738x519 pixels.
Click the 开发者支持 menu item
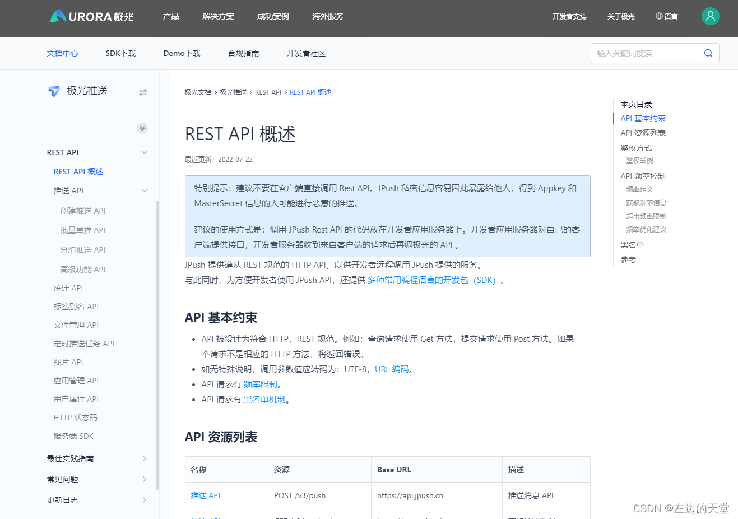(569, 16)
